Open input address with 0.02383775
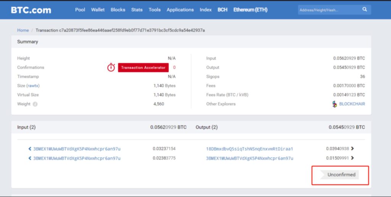The height and width of the screenshot is (197, 391). coord(77,158)
